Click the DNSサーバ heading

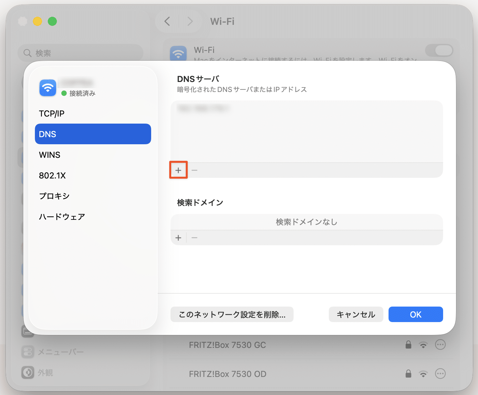coord(198,79)
